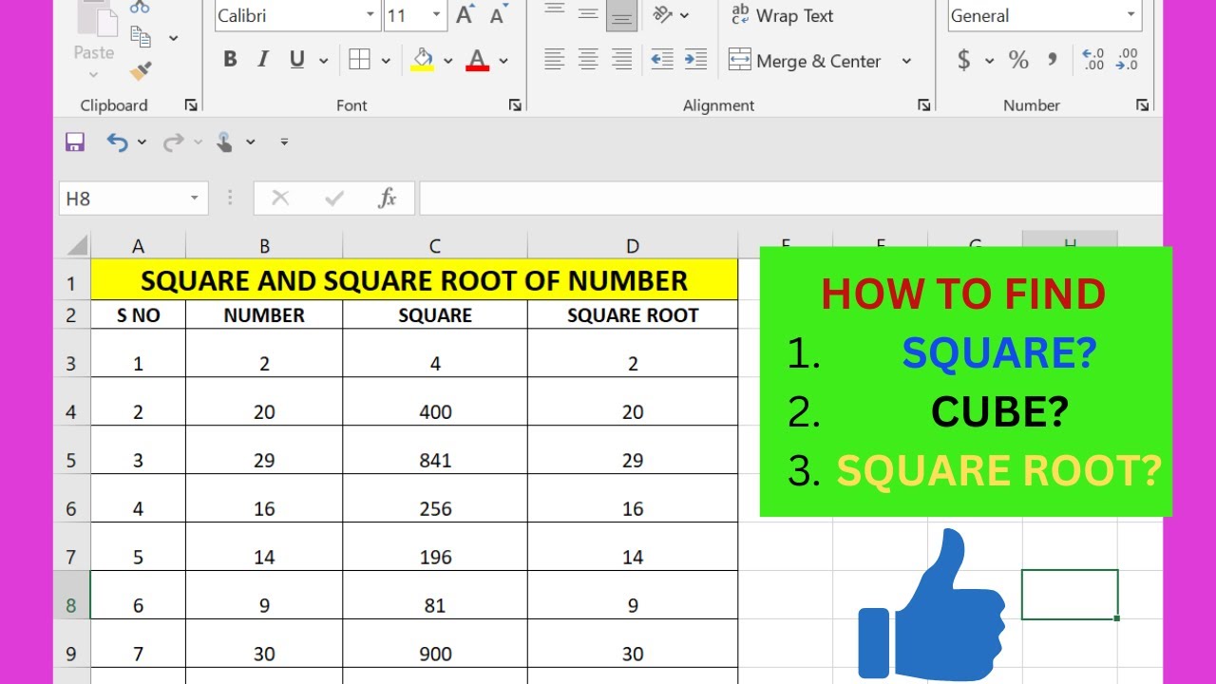Select column D header
This screenshot has width=1216, height=684.
[633, 246]
